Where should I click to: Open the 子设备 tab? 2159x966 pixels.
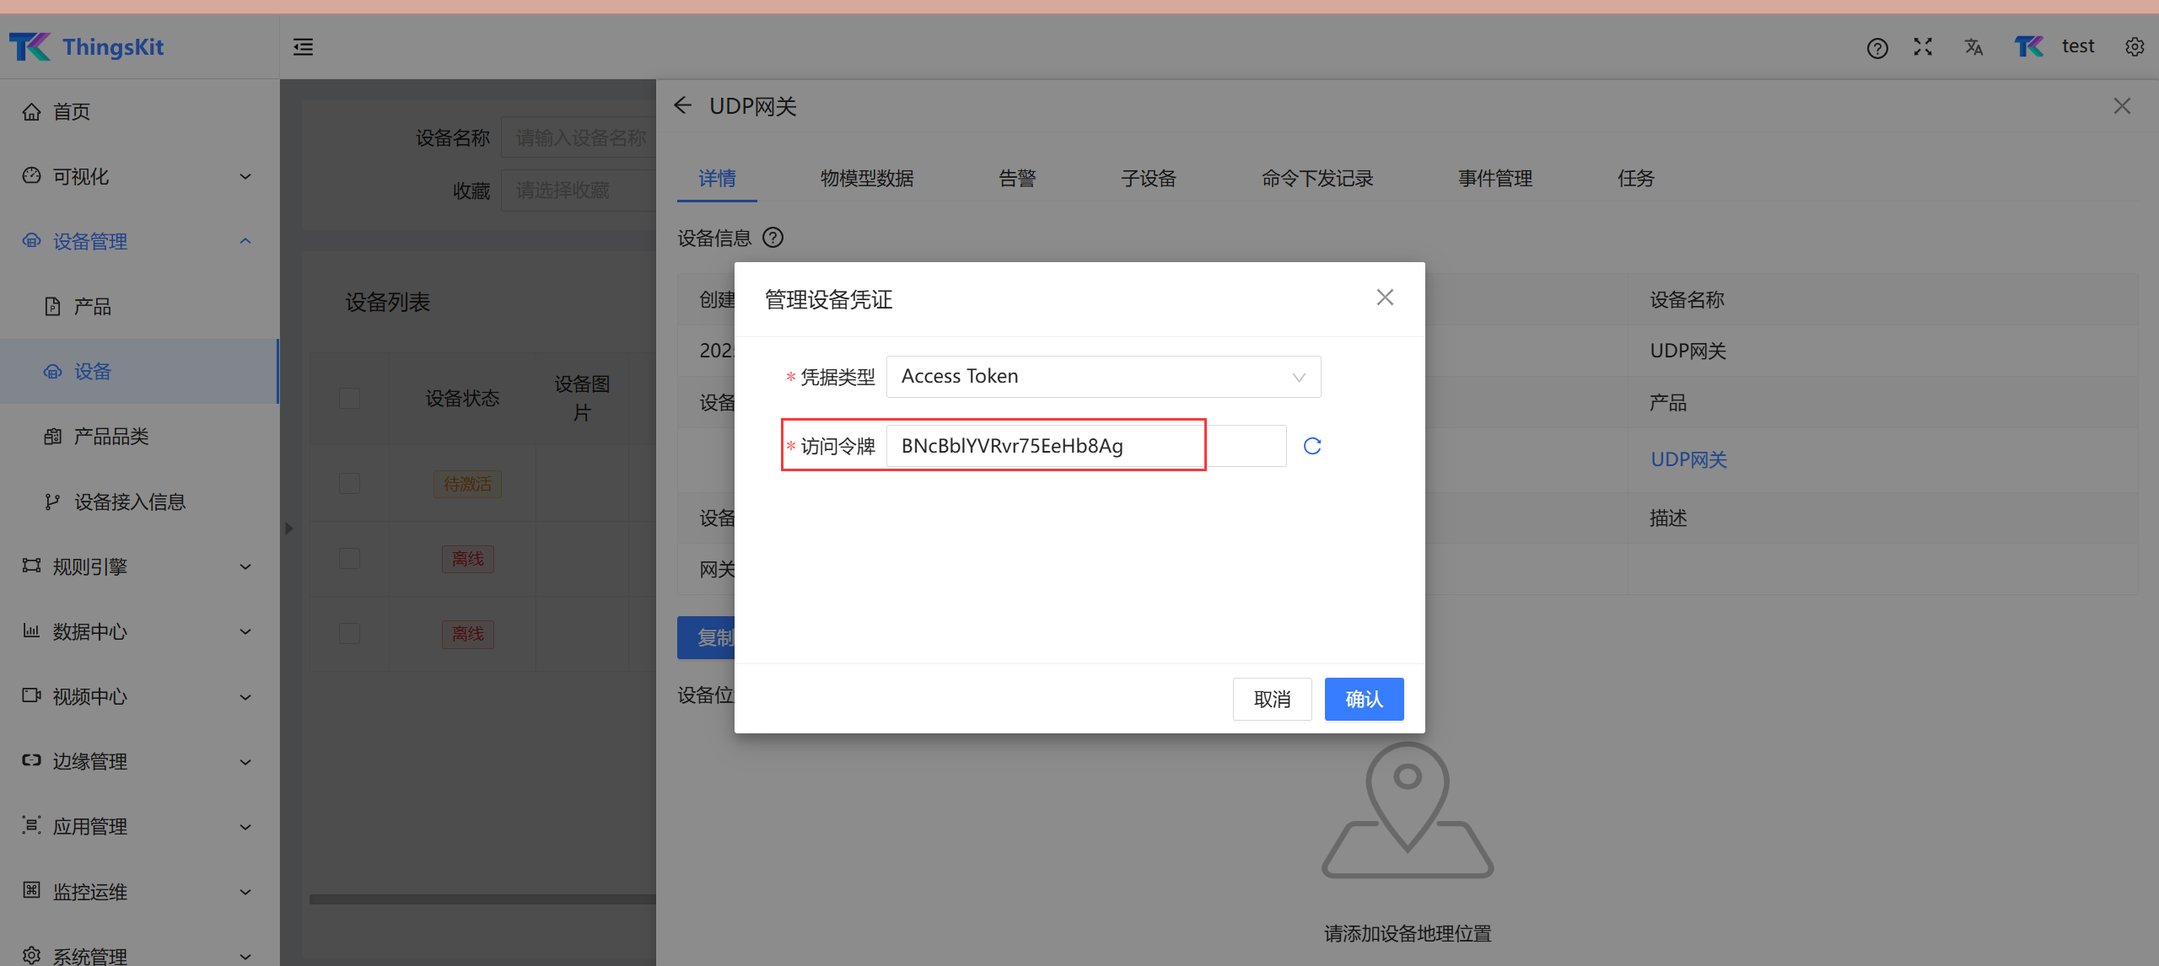click(1148, 178)
